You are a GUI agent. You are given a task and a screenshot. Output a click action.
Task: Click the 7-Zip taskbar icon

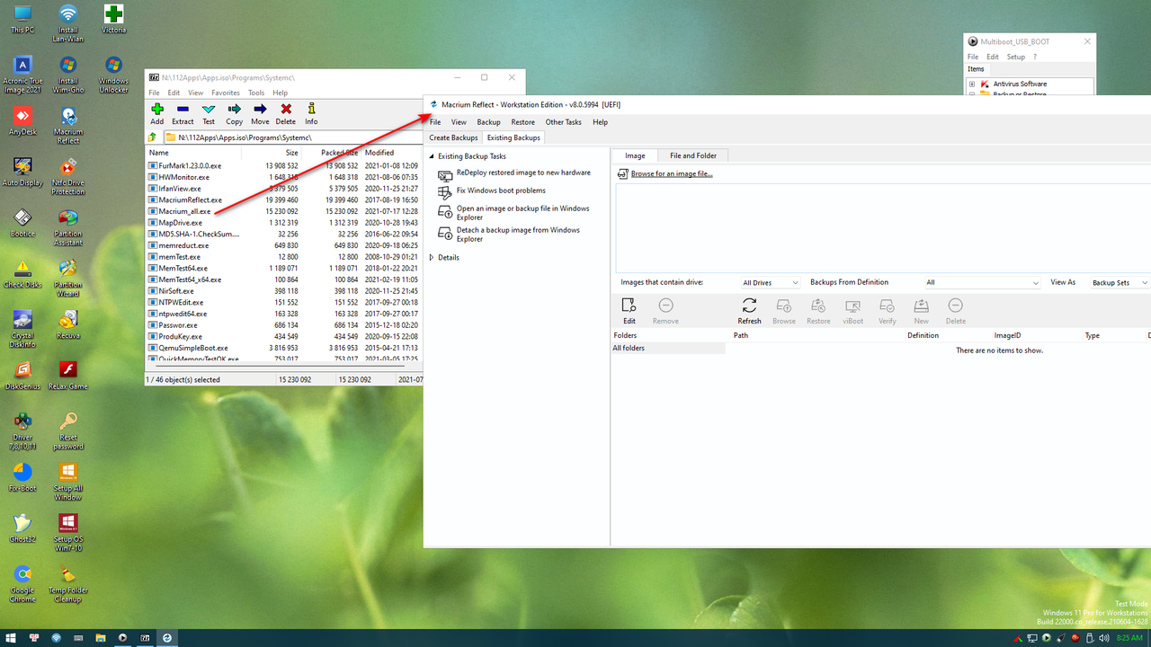[145, 637]
